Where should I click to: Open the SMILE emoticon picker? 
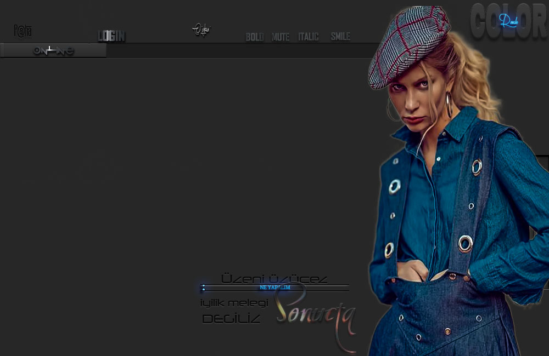[x=340, y=37]
